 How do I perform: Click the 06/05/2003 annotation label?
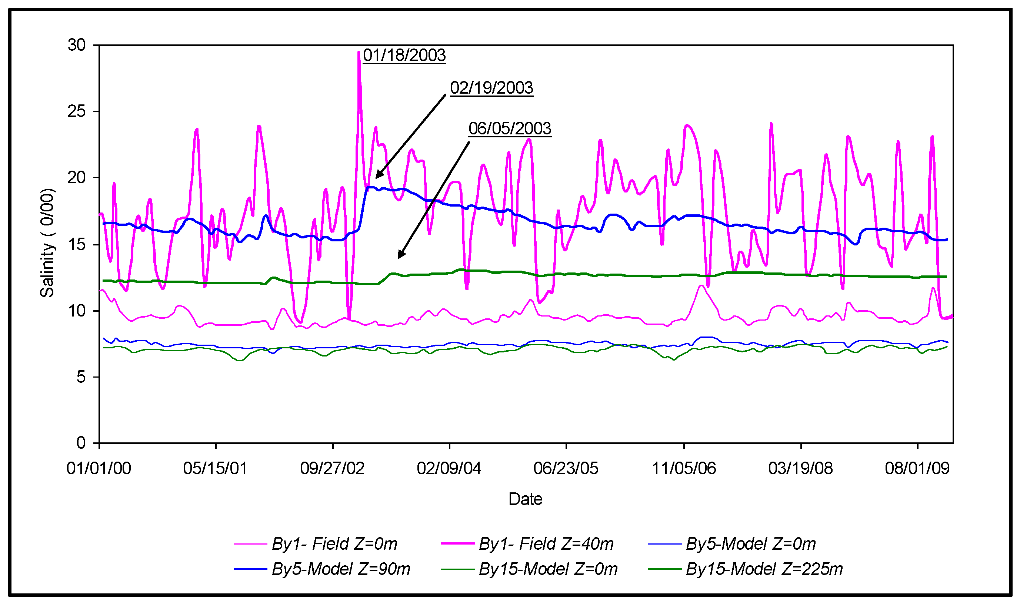point(510,128)
